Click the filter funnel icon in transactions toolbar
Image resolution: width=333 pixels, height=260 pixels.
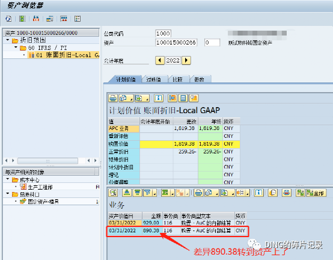147,193
